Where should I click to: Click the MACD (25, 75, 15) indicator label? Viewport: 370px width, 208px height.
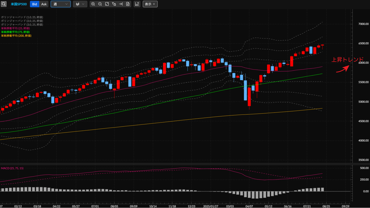(12, 168)
